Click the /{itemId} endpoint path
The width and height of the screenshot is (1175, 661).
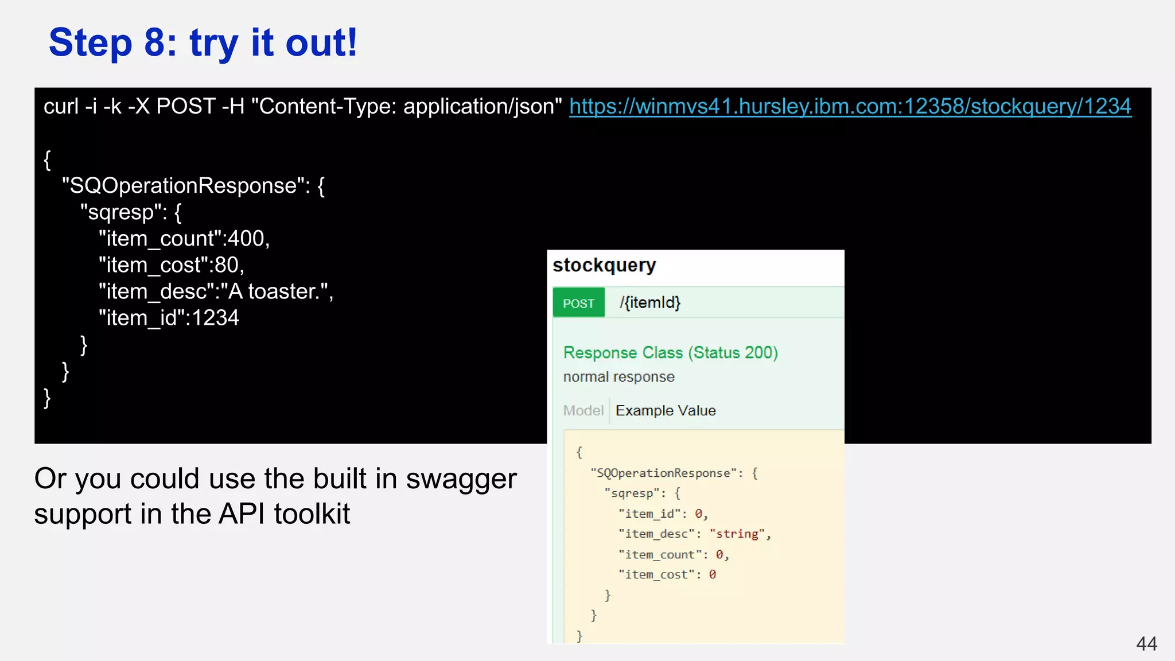(650, 302)
